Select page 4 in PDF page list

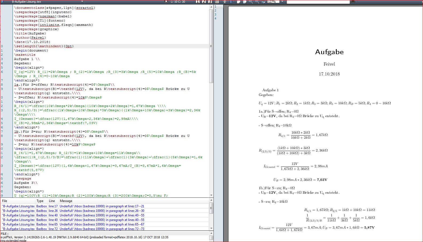click(x=215, y=18)
